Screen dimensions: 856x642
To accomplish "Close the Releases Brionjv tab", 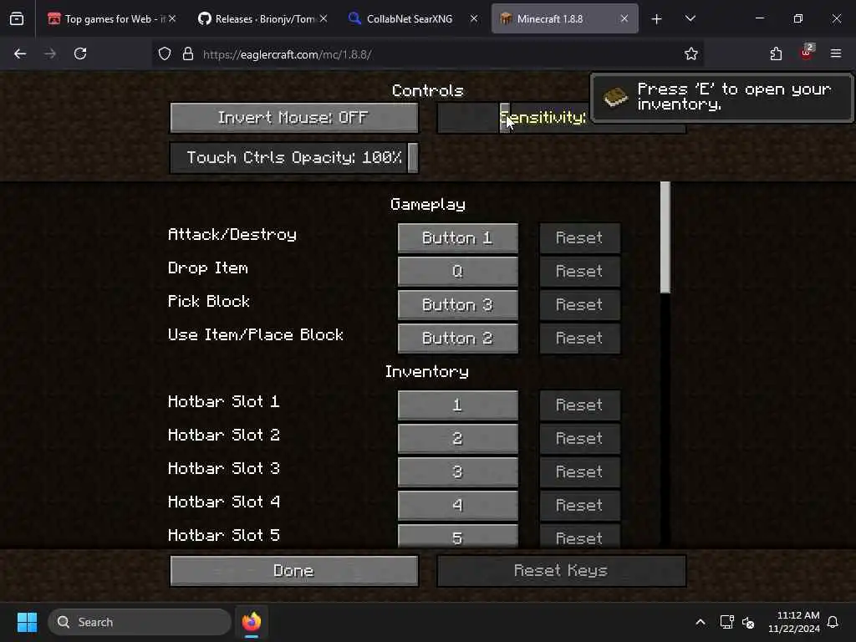I will tap(324, 18).
